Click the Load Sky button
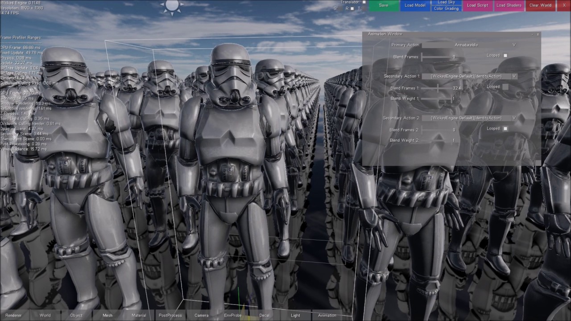This screenshot has height=321, width=571. pos(446,2)
